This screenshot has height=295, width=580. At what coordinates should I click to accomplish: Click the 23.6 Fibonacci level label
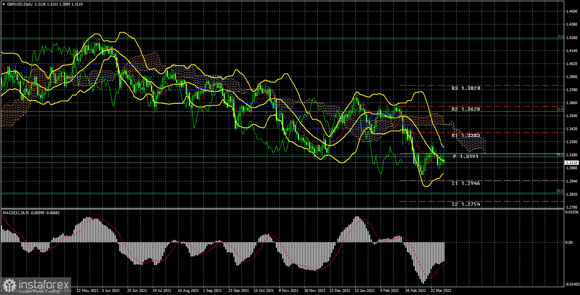(560, 109)
